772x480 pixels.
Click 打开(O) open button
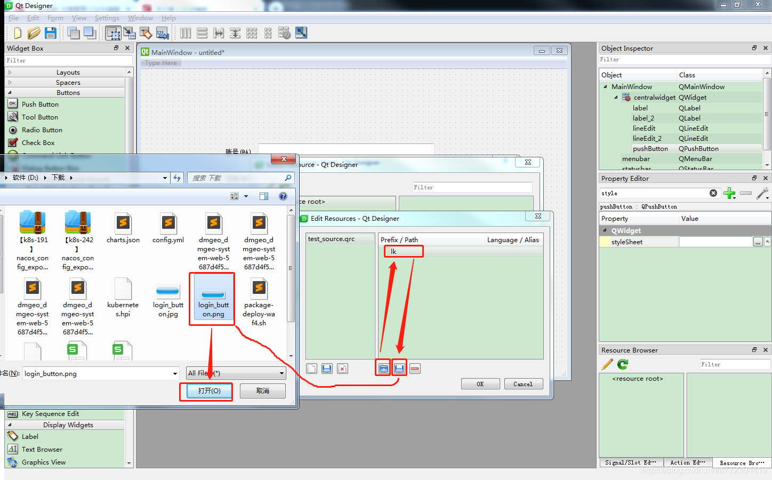click(210, 391)
